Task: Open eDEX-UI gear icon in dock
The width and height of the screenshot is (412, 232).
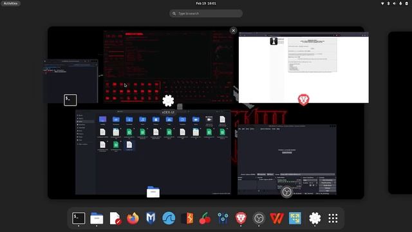Action: click(x=315, y=218)
